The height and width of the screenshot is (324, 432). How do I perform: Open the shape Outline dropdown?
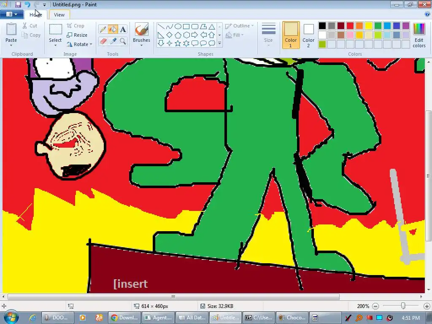pos(240,26)
